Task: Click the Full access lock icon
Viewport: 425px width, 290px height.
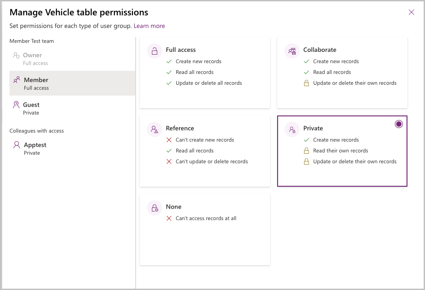Action: (155, 51)
